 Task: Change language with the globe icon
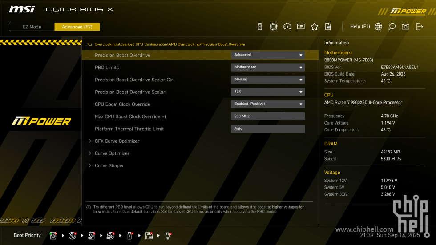[378, 27]
